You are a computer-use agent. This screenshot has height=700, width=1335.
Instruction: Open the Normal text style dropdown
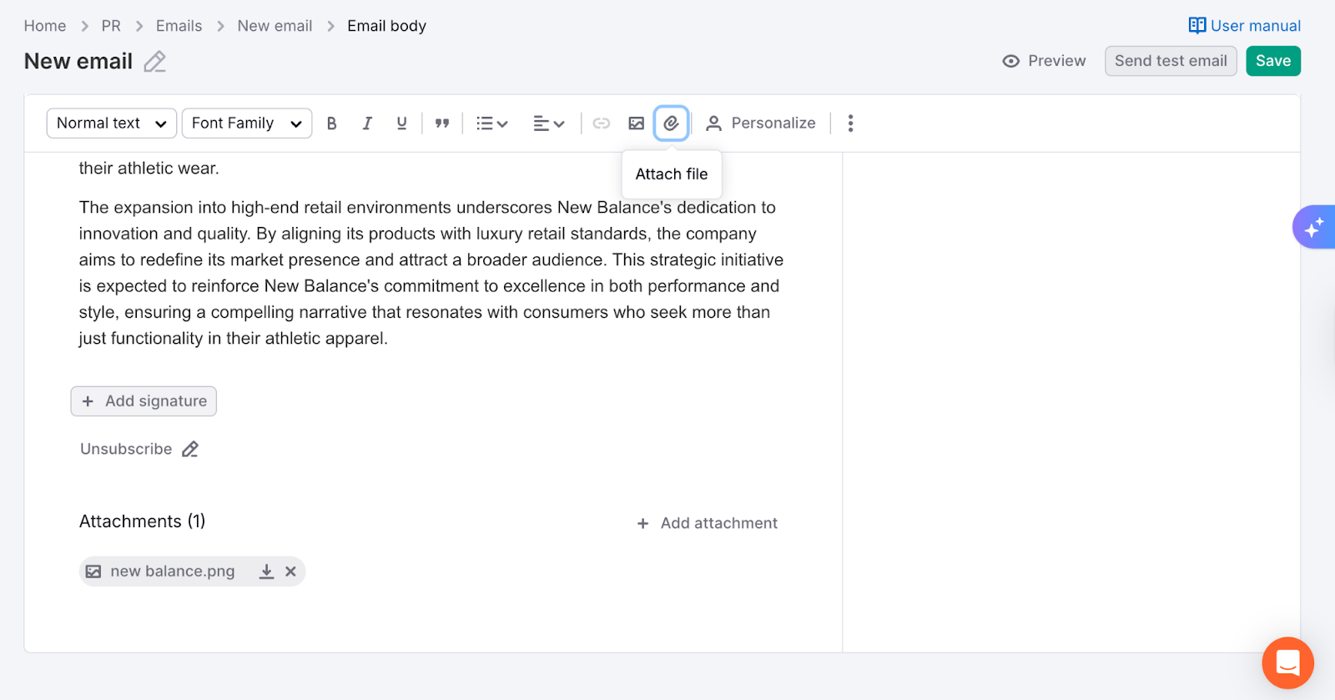[x=111, y=123]
